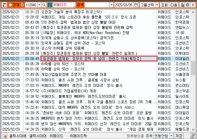Click the scrollbar down arrow
This screenshot has width=197, height=139.
[x=193, y=129]
